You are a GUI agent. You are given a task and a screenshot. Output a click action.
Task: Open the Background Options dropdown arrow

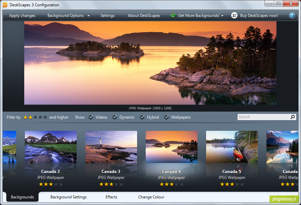[89, 16]
